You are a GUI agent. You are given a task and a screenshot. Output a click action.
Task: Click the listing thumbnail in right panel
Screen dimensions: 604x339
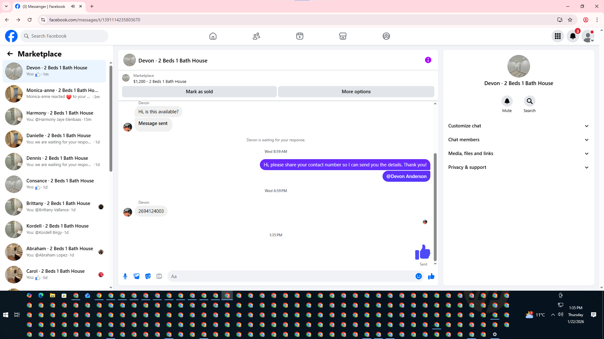[518, 66]
